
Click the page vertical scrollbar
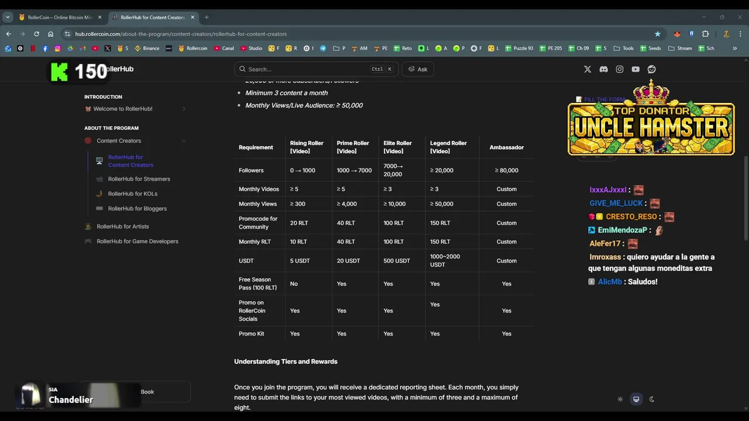click(746, 199)
